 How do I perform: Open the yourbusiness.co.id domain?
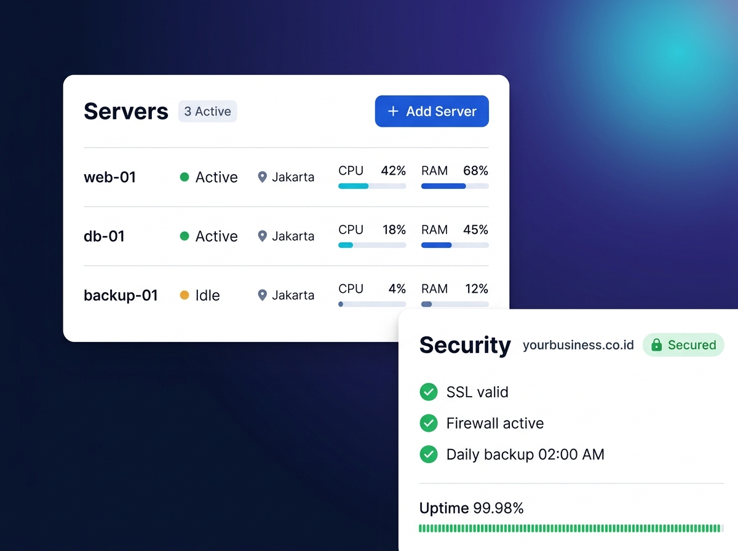[x=578, y=345]
